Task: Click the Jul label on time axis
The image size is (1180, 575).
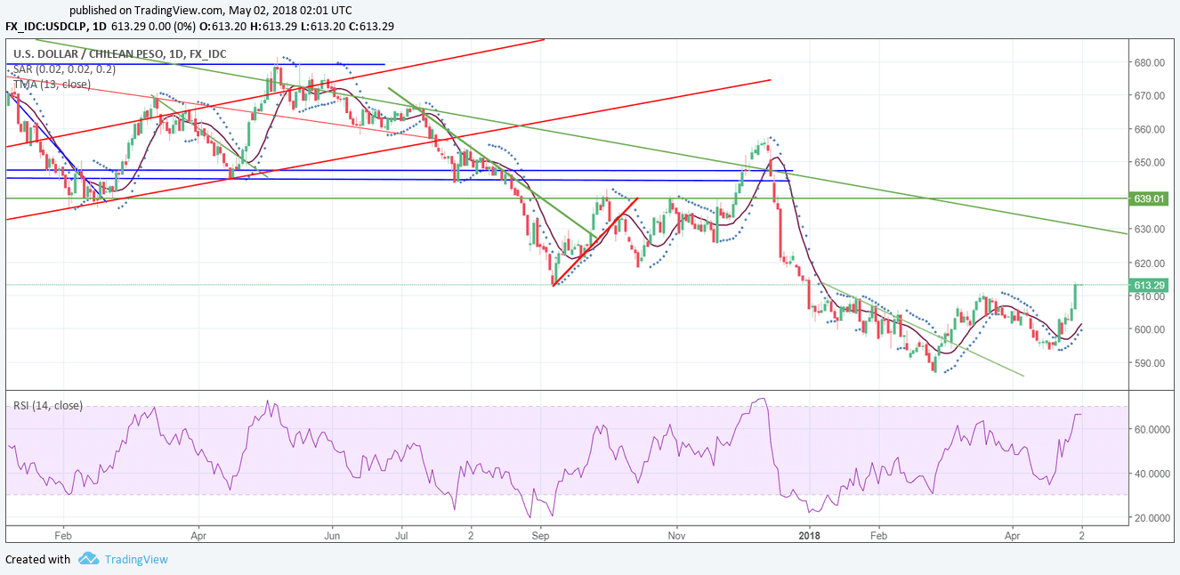Action: (401, 536)
